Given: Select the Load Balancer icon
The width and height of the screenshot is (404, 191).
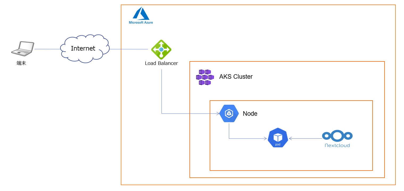Looking at the screenshot, I should click(x=161, y=49).
